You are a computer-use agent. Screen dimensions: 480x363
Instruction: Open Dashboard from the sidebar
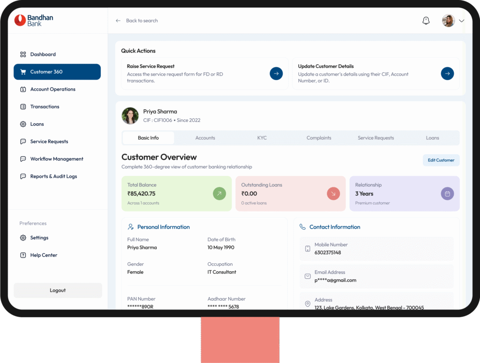coord(43,54)
